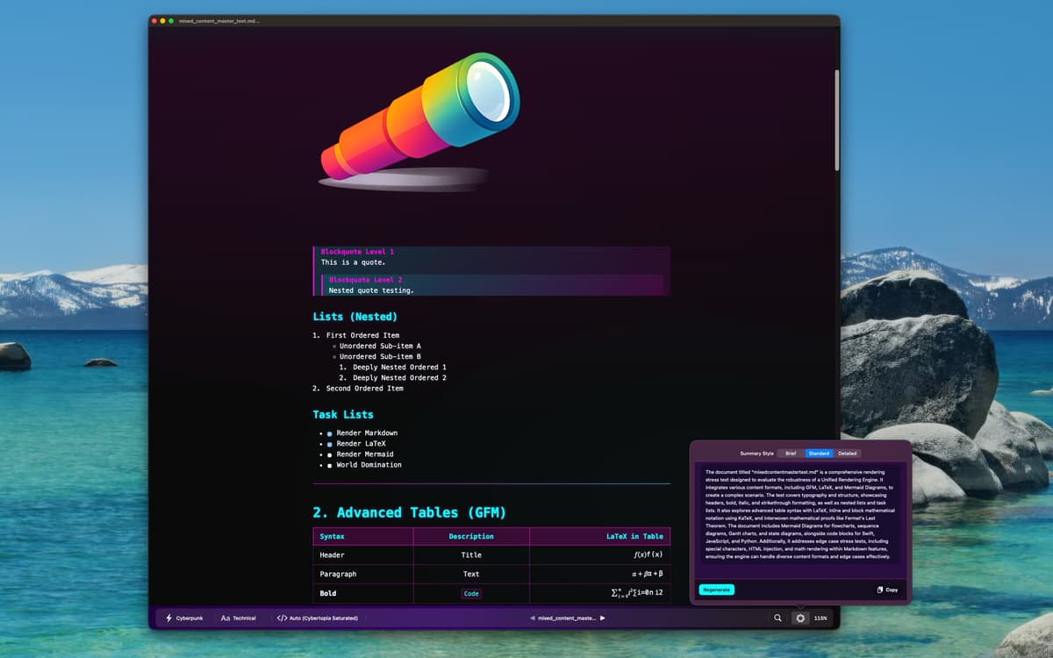
Task: Select the Brief summary style
Action: click(791, 454)
